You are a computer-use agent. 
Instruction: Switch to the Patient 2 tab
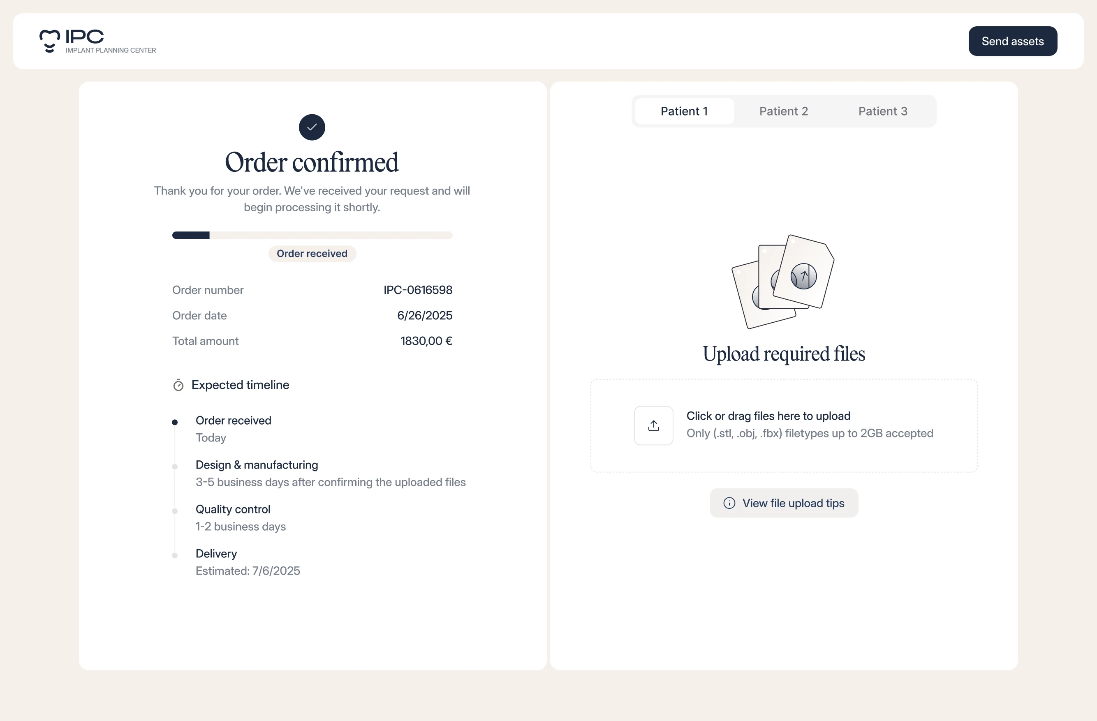coord(784,111)
